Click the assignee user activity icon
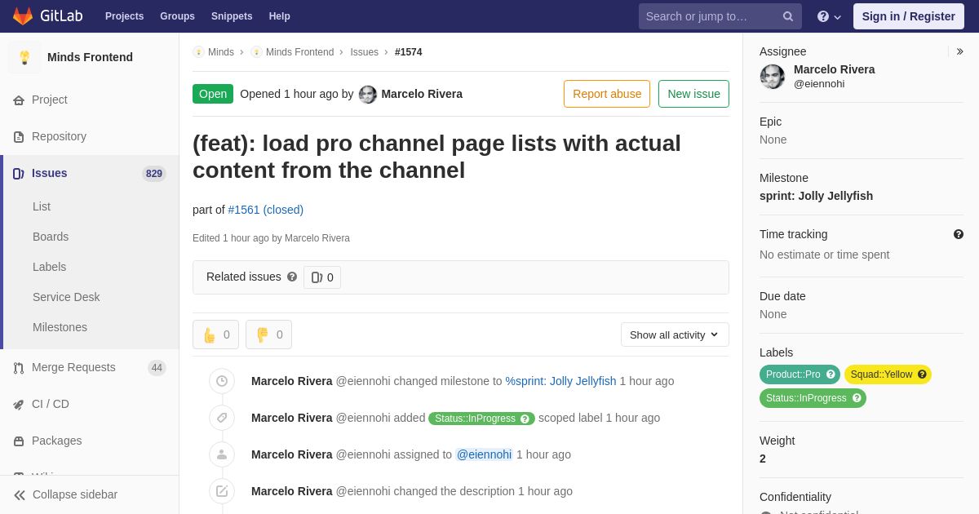This screenshot has height=514, width=979. pyautogui.click(x=221, y=454)
